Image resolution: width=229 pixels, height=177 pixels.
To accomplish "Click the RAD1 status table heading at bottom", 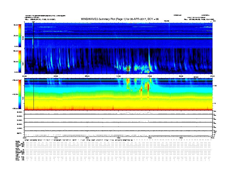I will coord(17,149).
